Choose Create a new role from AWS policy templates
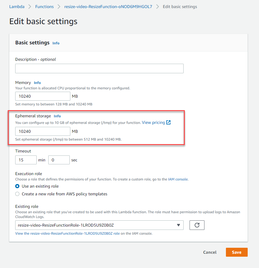The width and height of the screenshot is (259, 268). coord(17,194)
